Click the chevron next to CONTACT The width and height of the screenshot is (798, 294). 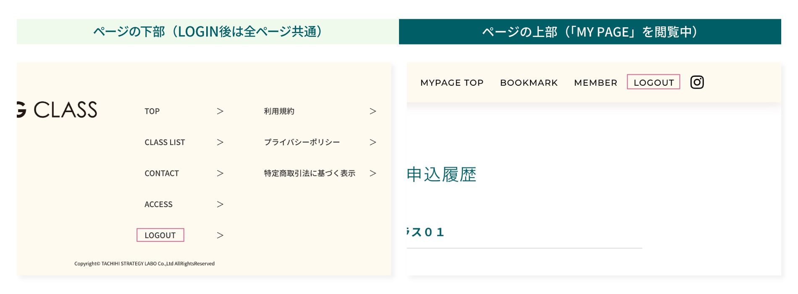tap(220, 173)
